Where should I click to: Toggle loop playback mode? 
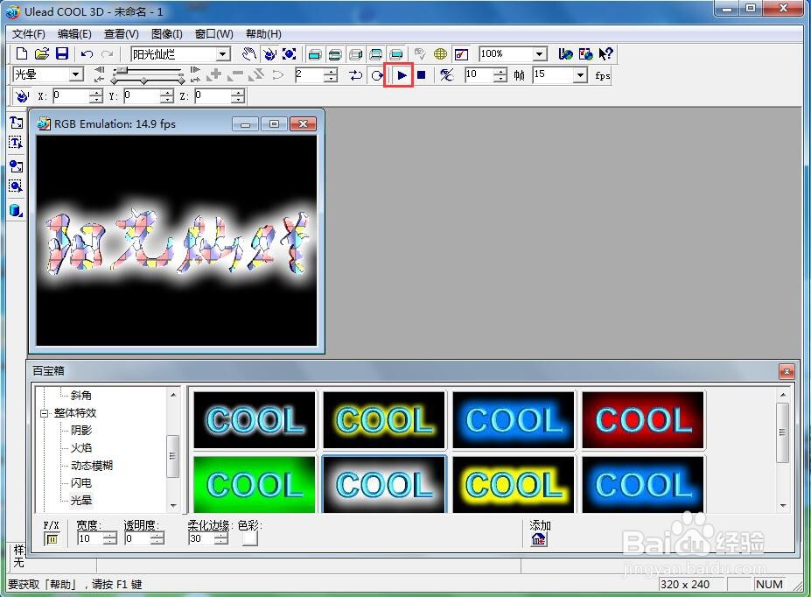pos(376,75)
